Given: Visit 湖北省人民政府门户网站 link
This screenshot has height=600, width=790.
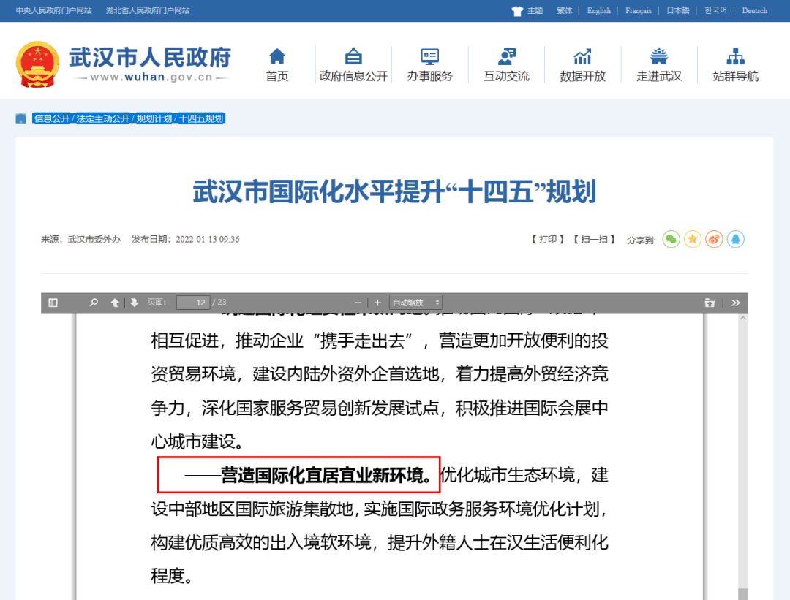Looking at the screenshot, I should (x=148, y=10).
